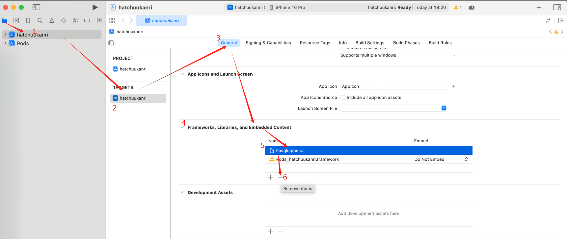Open the Build Phases tab
Screen dimensions: 567x239
click(x=406, y=43)
